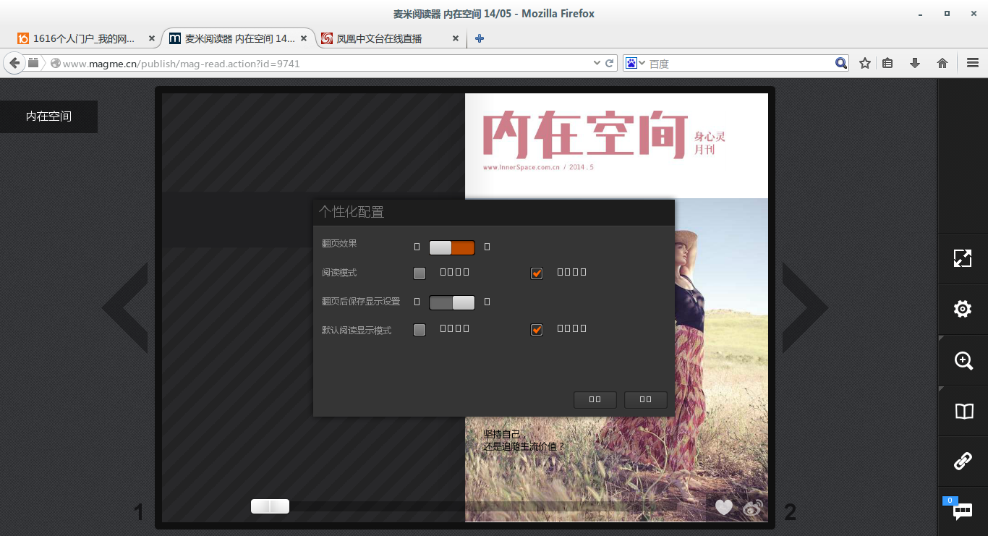The width and height of the screenshot is (988, 536).
Task: Click the 个性化配置 dialog title
Action: tap(352, 212)
